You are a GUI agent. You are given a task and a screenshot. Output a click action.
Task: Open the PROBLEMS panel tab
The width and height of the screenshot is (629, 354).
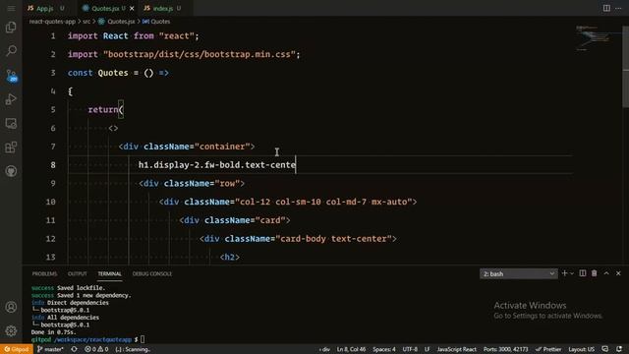pos(44,273)
